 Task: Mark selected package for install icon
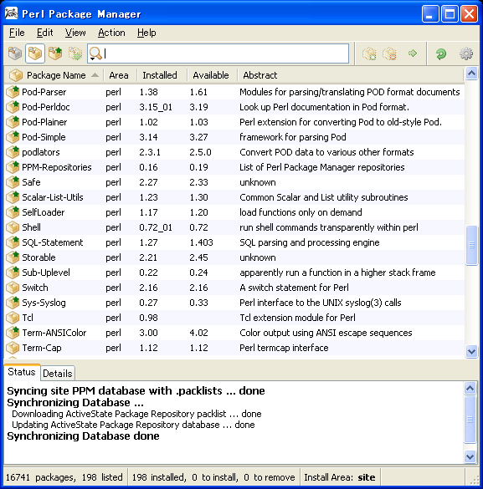tap(369, 53)
